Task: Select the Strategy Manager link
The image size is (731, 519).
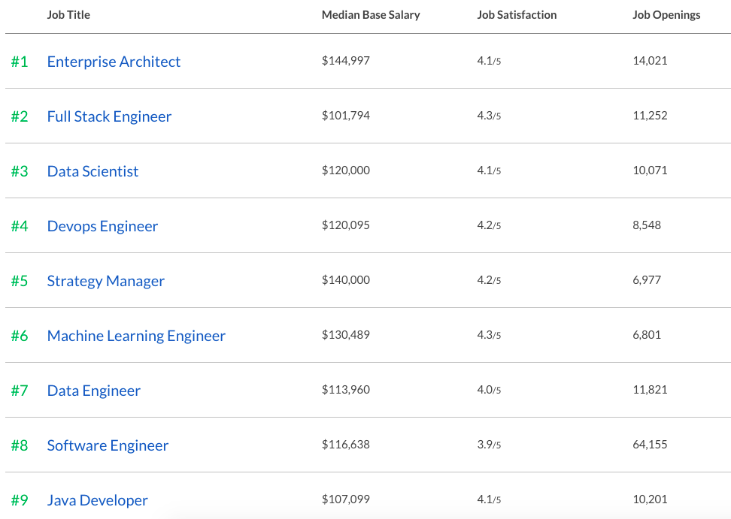Action: (105, 281)
